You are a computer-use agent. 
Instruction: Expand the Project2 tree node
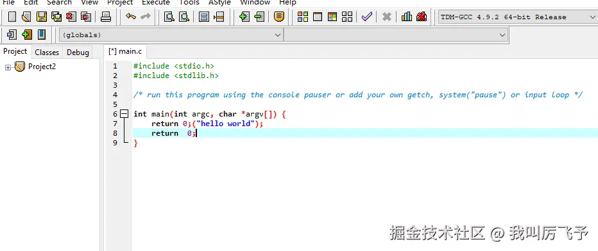pos(8,67)
